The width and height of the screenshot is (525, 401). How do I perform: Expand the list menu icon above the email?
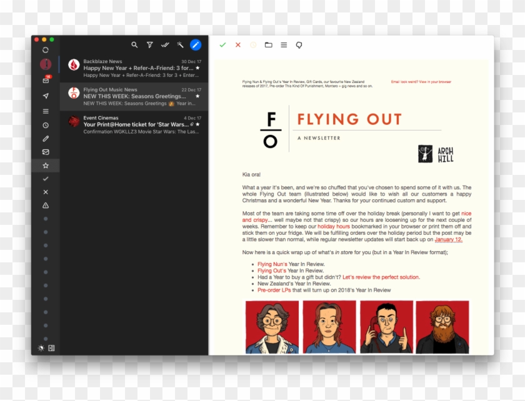pos(283,45)
